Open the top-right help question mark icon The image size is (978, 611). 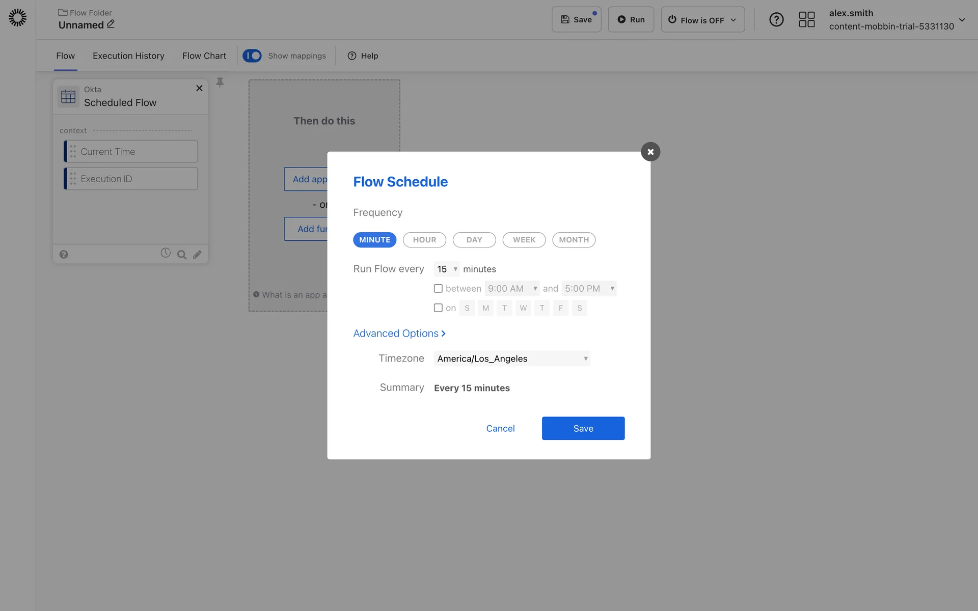click(x=776, y=20)
